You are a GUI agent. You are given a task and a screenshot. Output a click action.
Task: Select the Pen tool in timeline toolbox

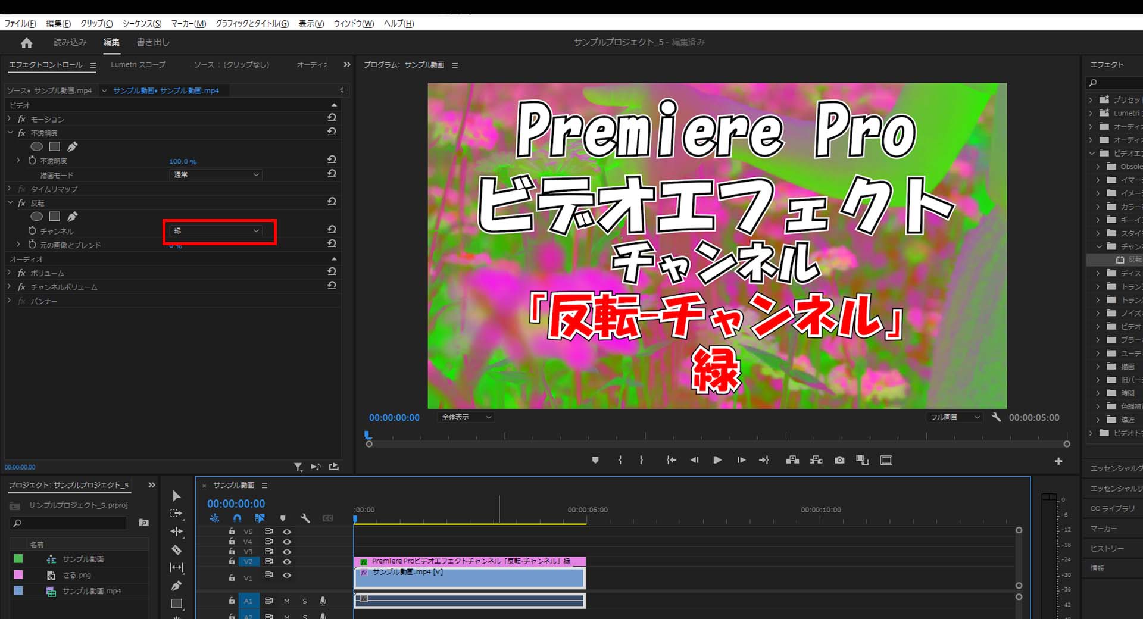coord(176,586)
